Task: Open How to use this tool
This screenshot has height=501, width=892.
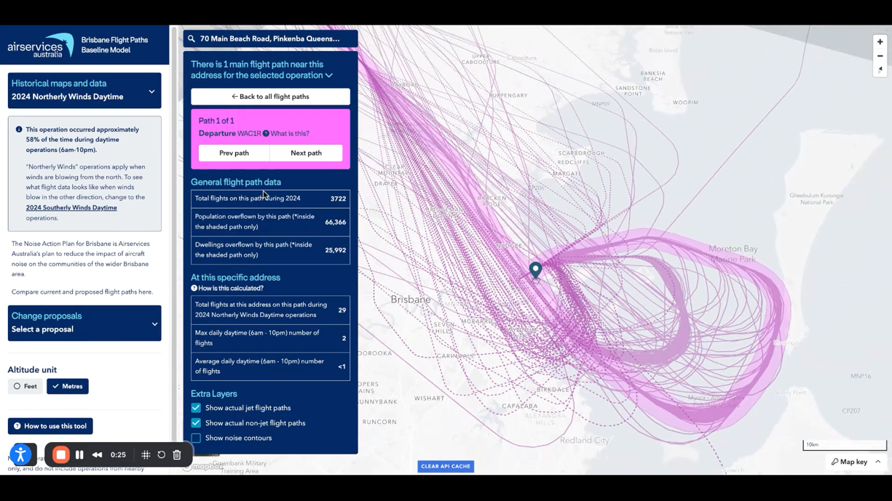Action: (50, 426)
